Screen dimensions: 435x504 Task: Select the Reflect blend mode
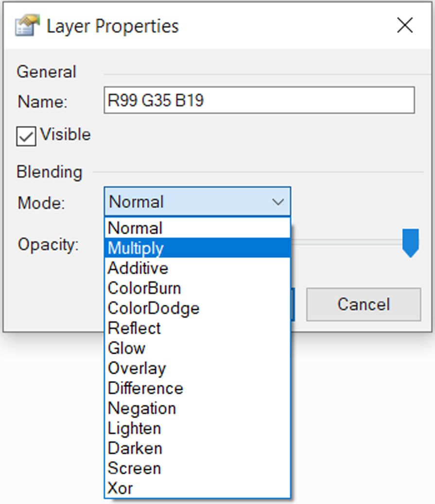[x=197, y=328]
